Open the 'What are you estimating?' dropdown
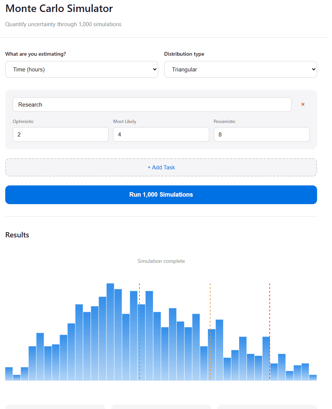 (x=82, y=69)
